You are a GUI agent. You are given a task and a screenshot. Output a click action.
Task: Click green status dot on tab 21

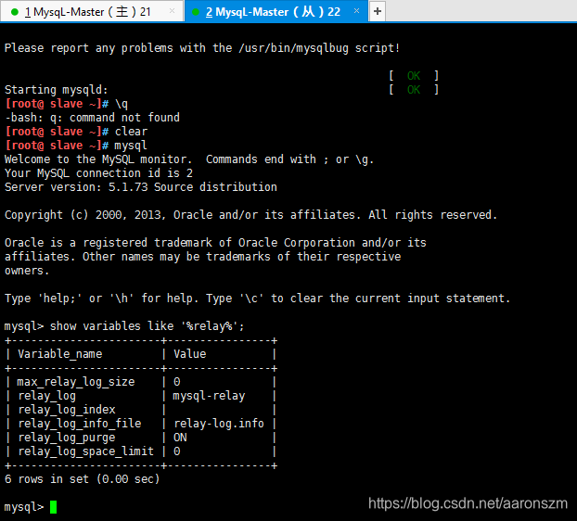coord(15,12)
